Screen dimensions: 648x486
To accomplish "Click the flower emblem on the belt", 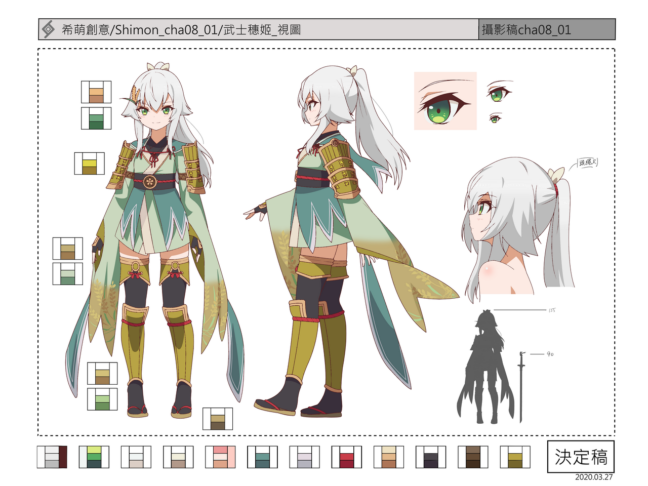I will pos(150,181).
